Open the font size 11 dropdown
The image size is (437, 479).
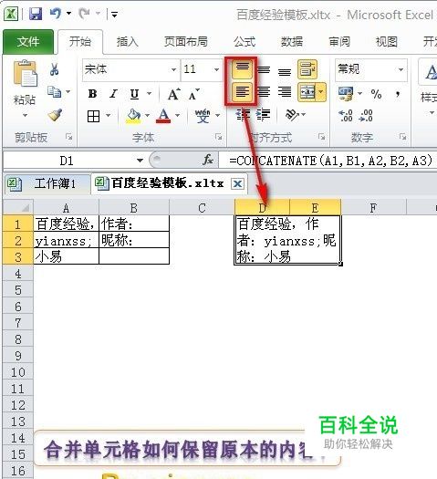pos(216,70)
